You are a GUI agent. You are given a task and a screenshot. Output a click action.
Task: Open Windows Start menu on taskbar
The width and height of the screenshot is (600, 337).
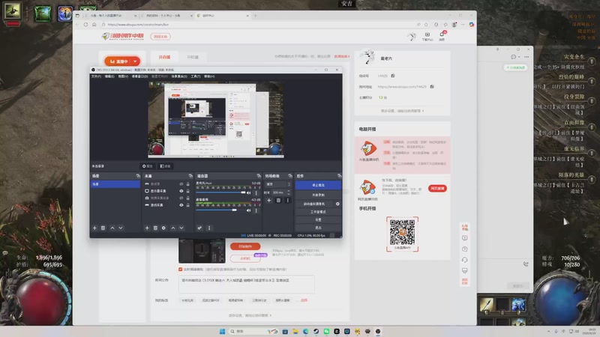pyautogui.click(x=222, y=331)
